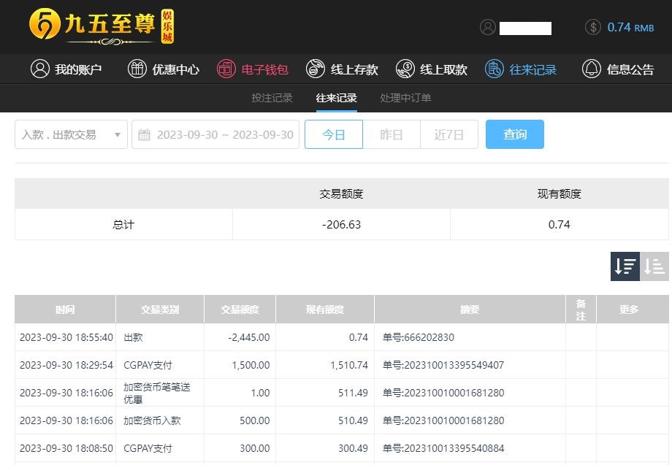Switch to 投注记录 tab
The height and width of the screenshot is (465, 672).
(272, 98)
